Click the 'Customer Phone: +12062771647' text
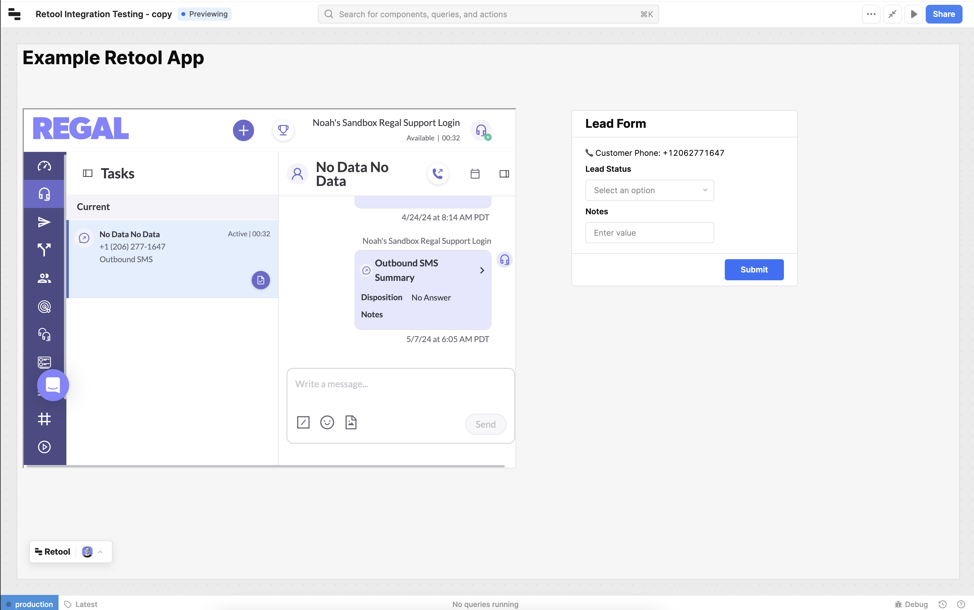This screenshot has height=610, width=974. tap(659, 153)
